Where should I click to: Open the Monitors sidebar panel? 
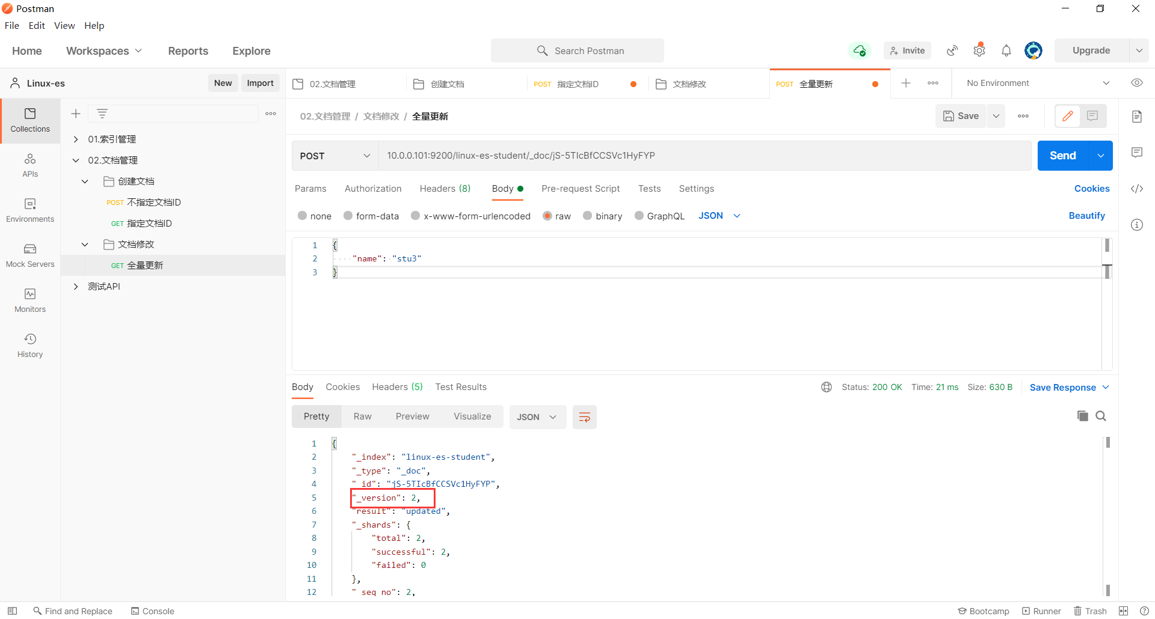30,300
